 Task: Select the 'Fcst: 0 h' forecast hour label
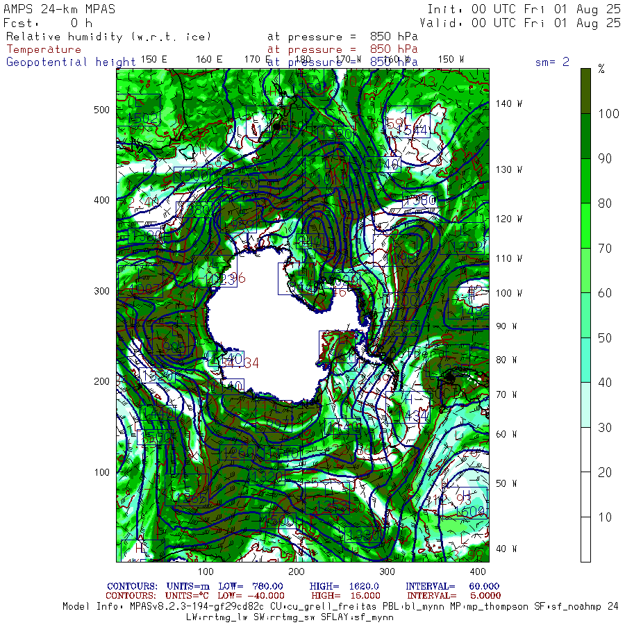(x=48, y=23)
